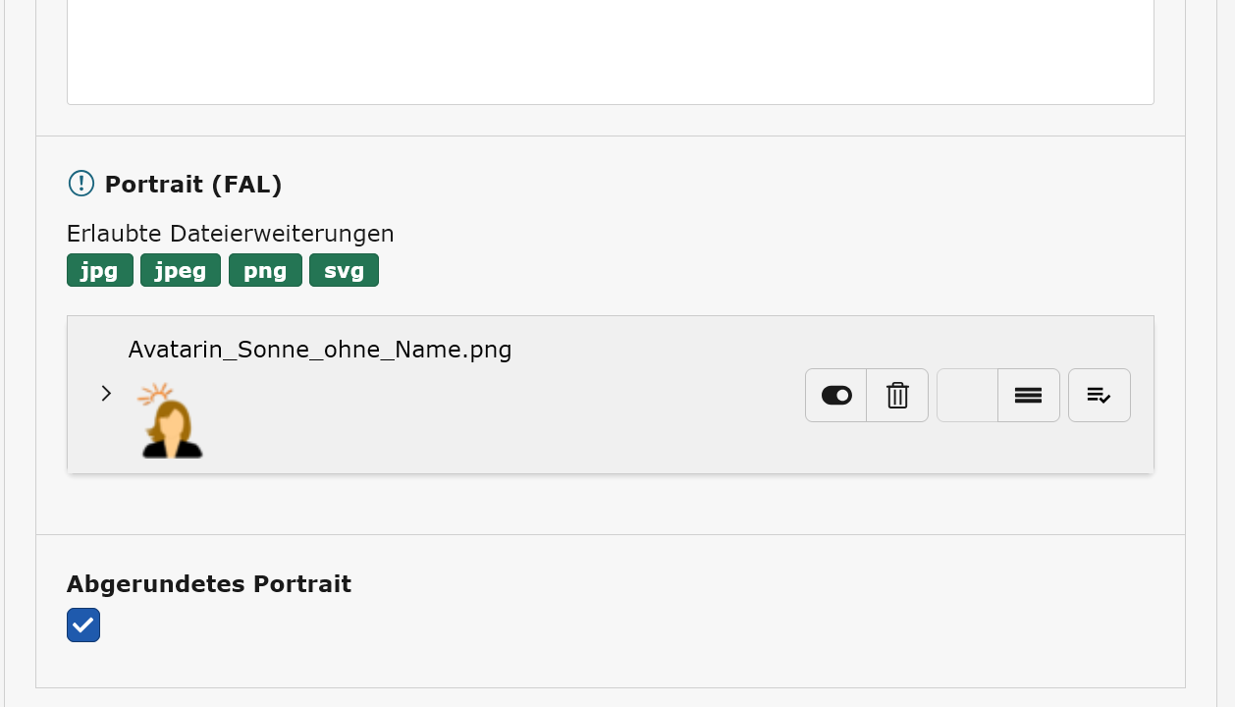
Task: Toggle visibility of the Avatarin_Sonne image relation
Action: 836,396
